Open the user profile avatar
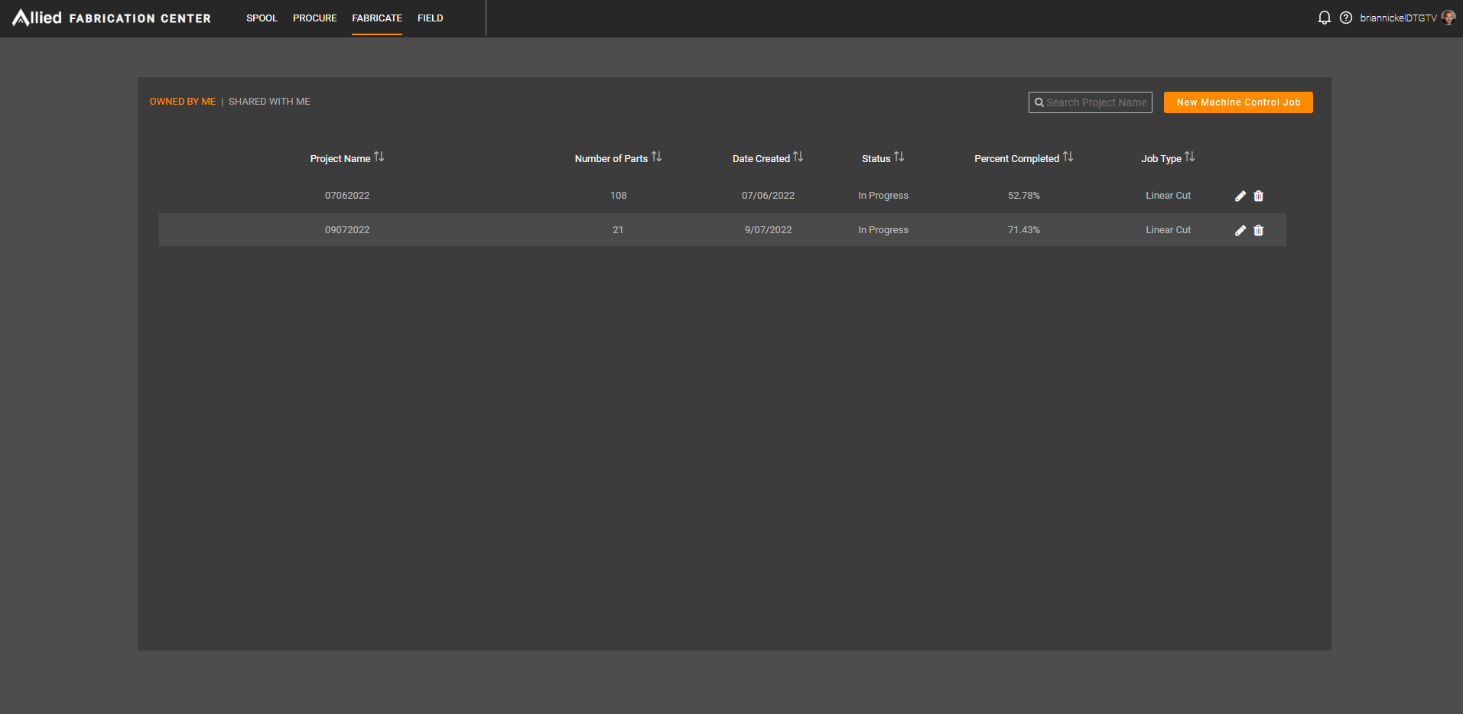 (1448, 18)
